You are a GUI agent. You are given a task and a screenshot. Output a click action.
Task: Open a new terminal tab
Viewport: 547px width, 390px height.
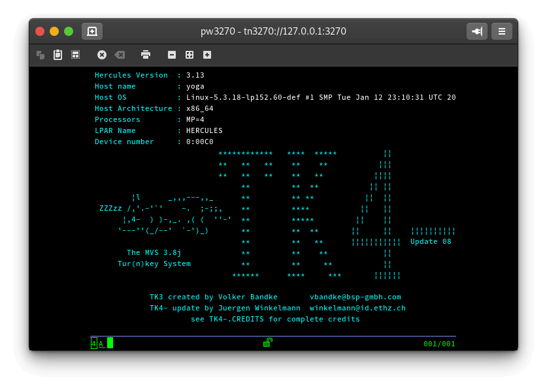click(x=92, y=31)
